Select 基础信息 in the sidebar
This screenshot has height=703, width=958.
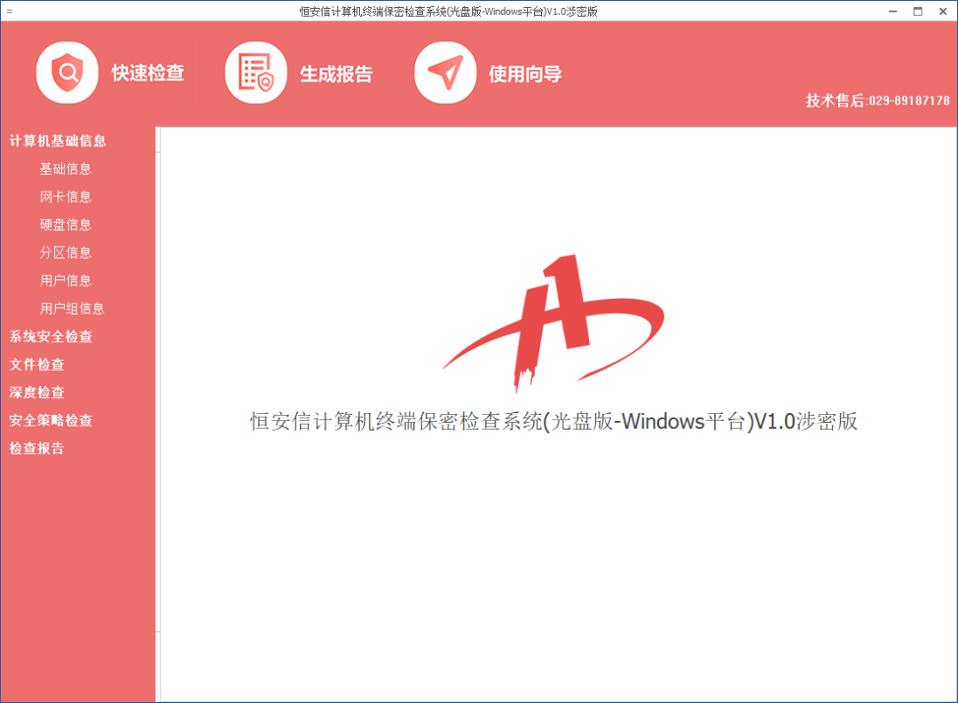66,168
